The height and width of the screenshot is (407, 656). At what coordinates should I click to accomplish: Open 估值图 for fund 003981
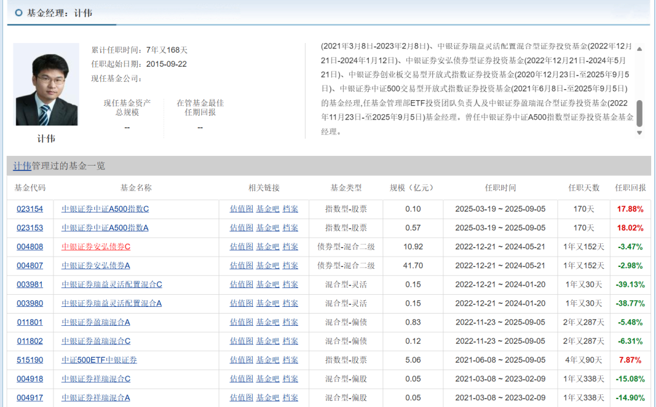(241, 284)
